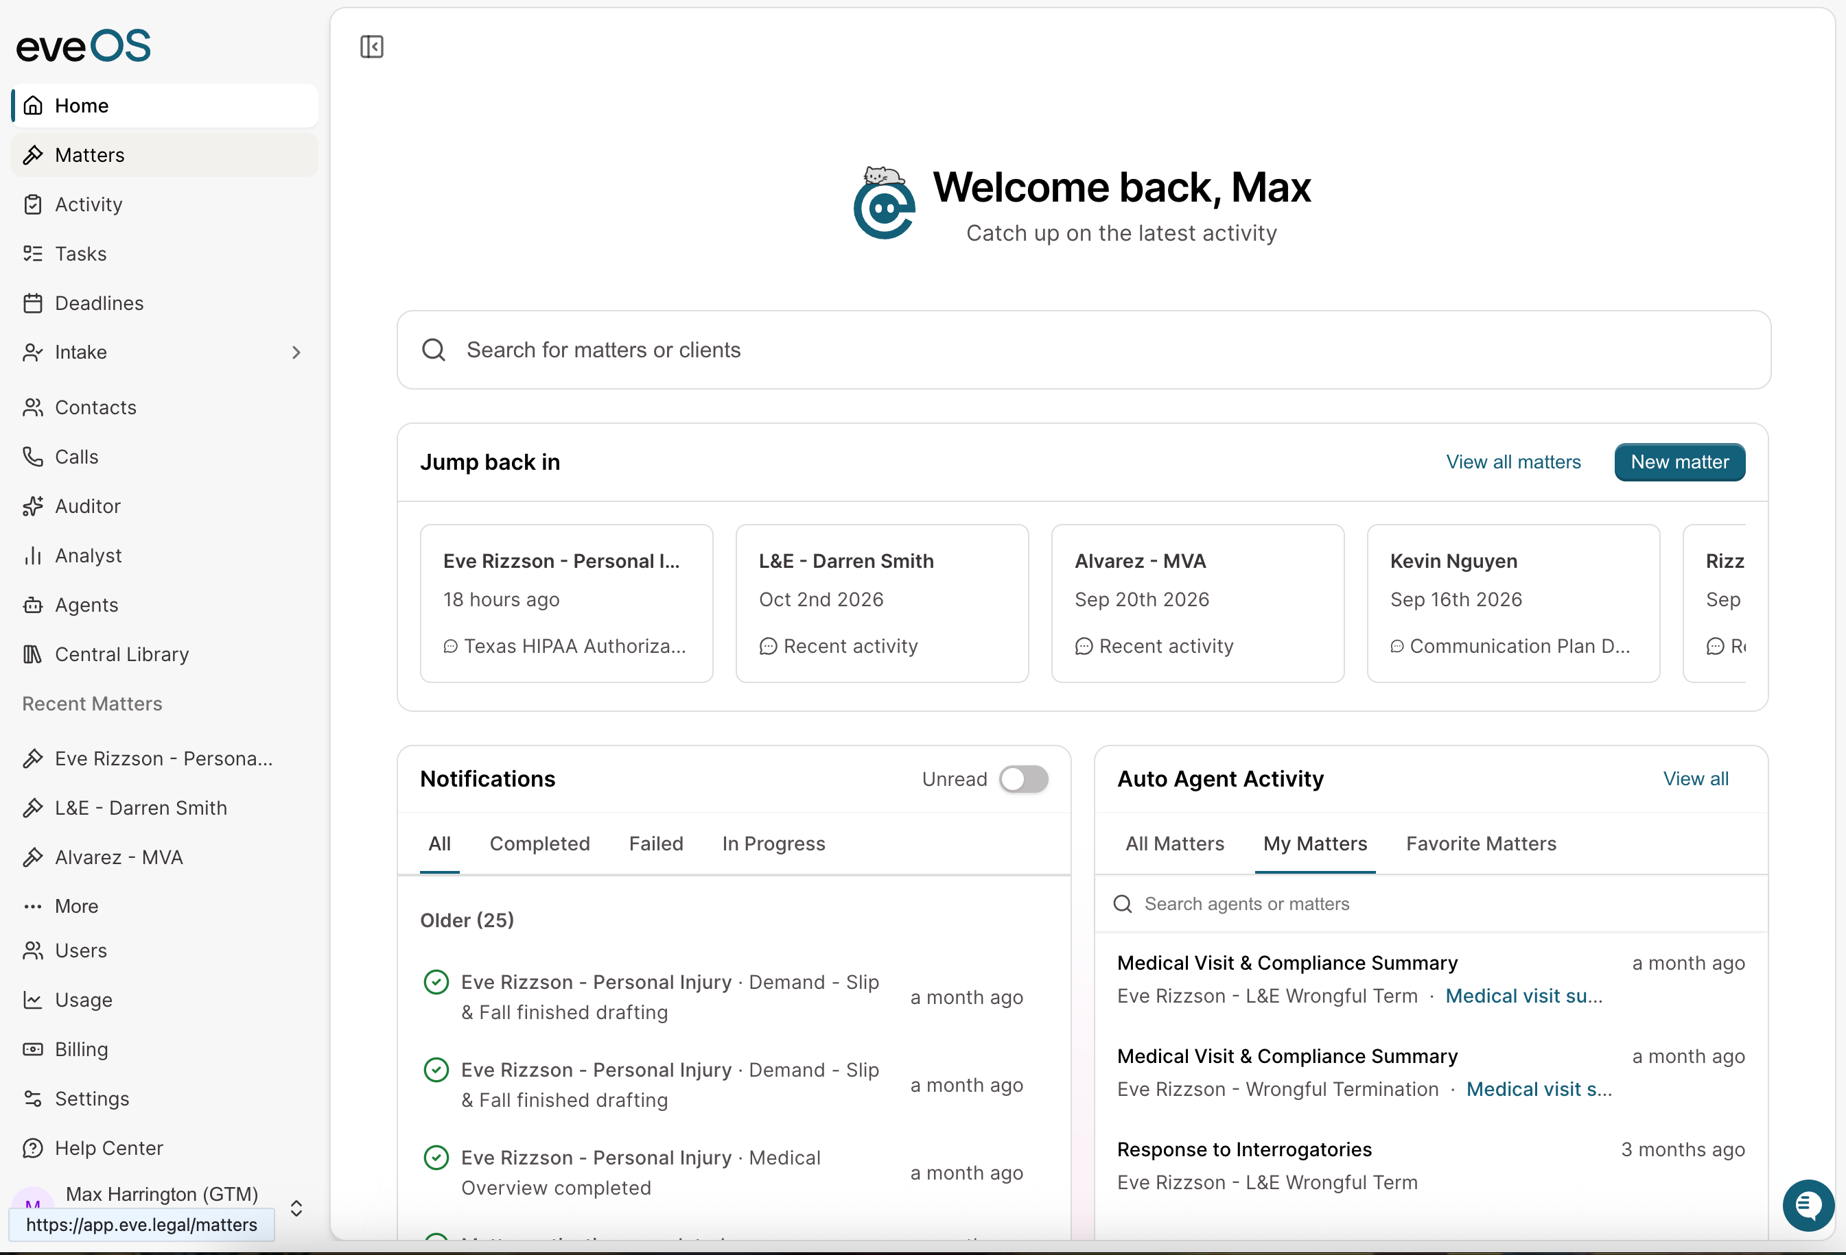Click the eveOS logo
The width and height of the screenshot is (1846, 1255).
click(84, 46)
